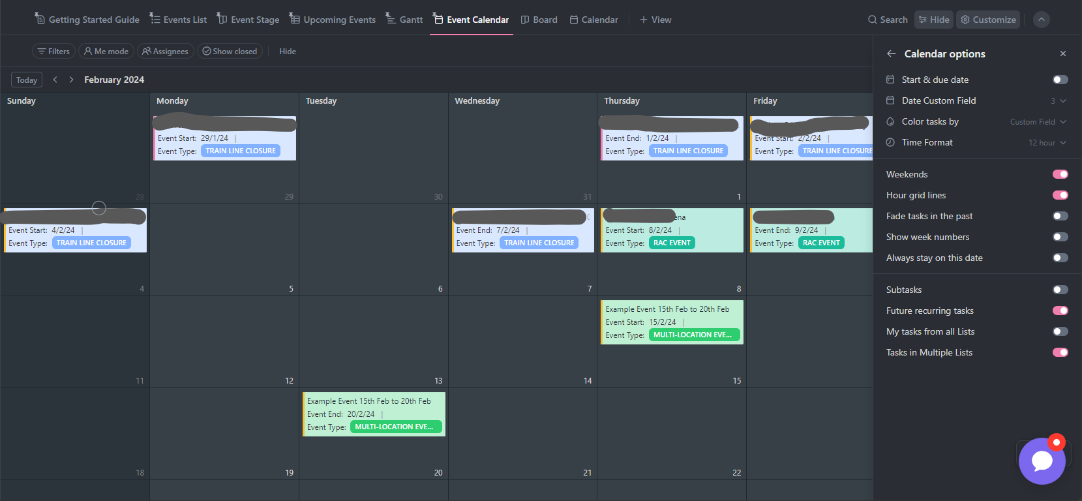Expand Date Custom Field dropdown
The width and height of the screenshot is (1082, 501).
coord(1059,100)
